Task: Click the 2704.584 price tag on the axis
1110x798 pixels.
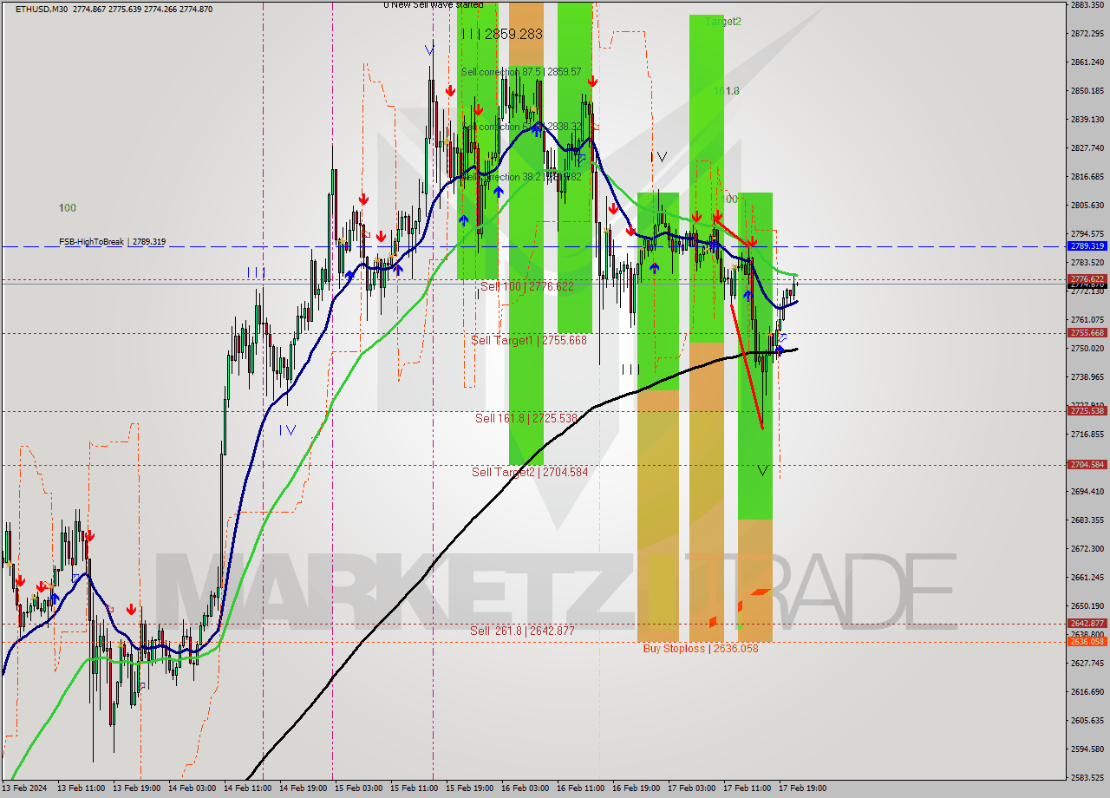Action: 1087,465
